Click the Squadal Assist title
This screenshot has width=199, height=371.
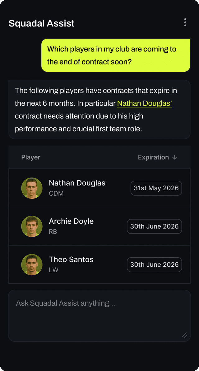click(x=41, y=23)
